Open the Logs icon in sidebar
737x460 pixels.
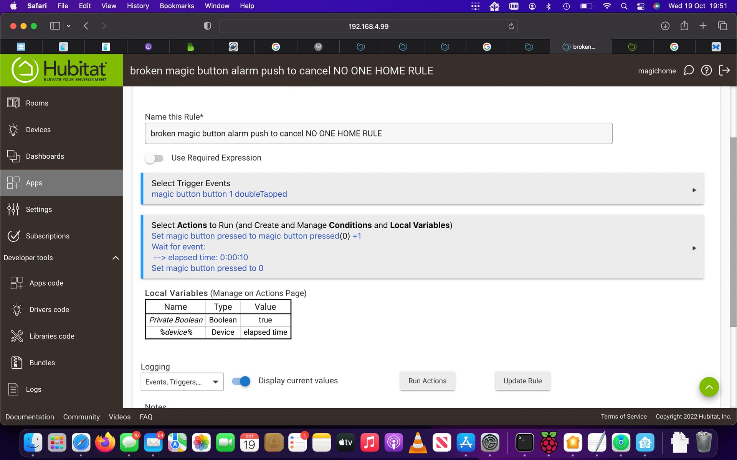[x=13, y=389]
